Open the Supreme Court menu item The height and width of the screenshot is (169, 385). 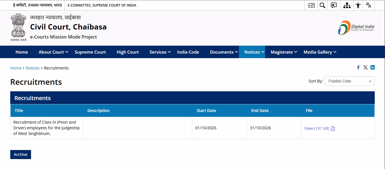tap(90, 52)
